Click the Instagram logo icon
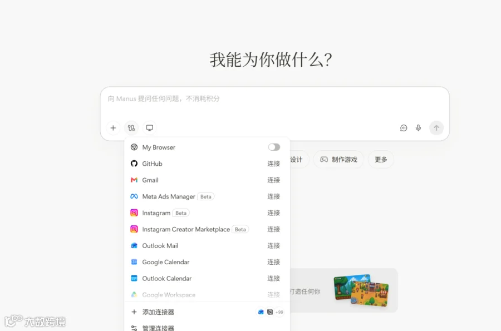501x331 pixels. click(x=134, y=213)
